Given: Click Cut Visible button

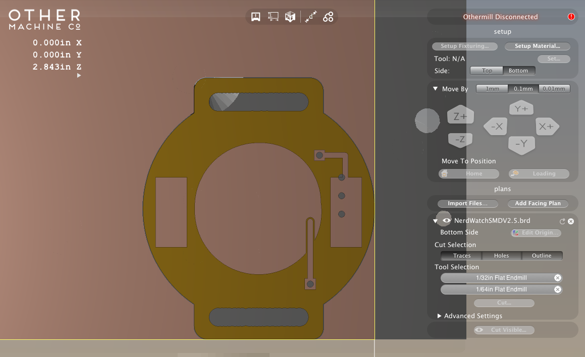Looking at the screenshot, I should [x=504, y=330].
